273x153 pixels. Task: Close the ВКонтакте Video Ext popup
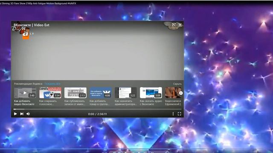(180, 25)
